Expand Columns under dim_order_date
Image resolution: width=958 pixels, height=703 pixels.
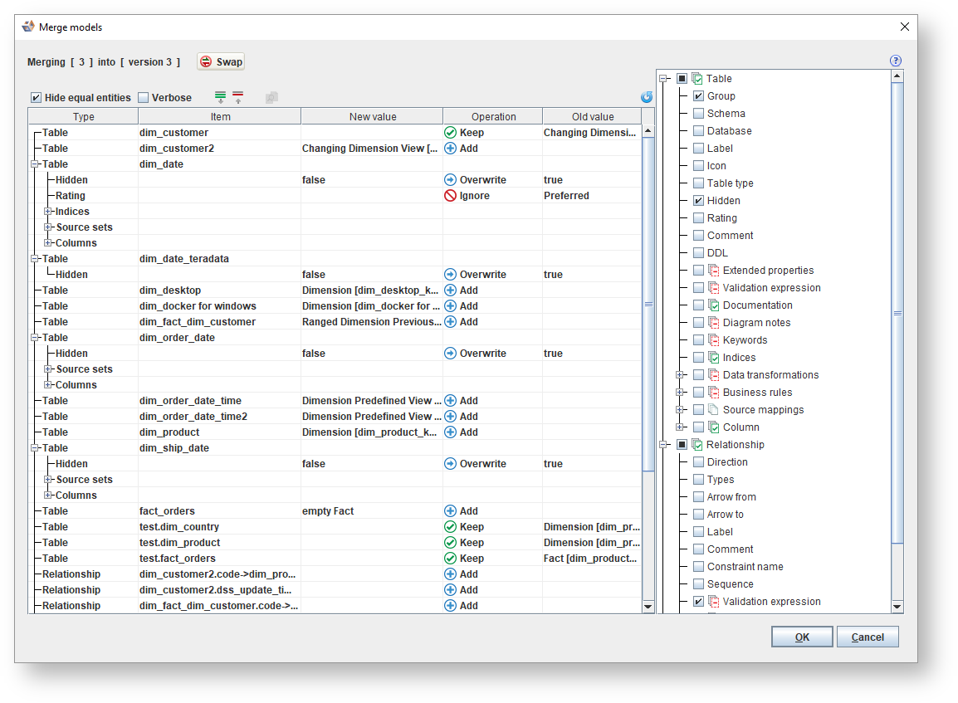(x=47, y=385)
